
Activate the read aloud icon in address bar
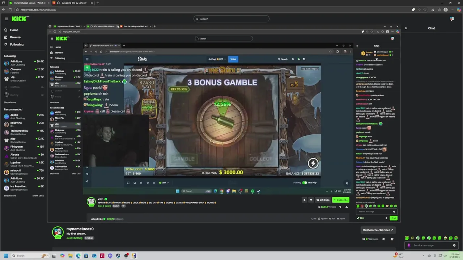[x=420, y=10]
